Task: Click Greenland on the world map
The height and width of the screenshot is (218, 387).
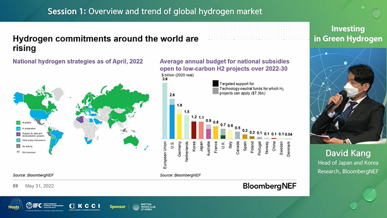Action: coord(58,94)
